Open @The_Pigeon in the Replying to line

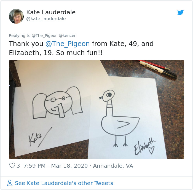pos(45,36)
